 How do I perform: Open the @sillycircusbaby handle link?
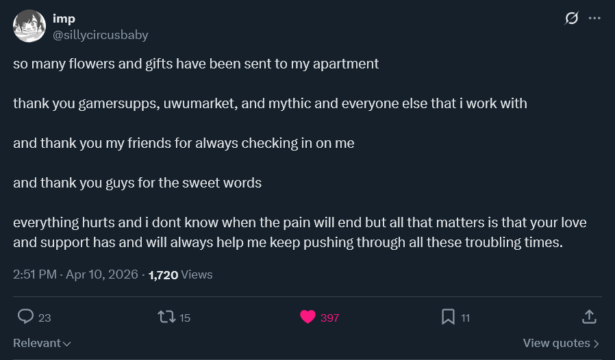pyautogui.click(x=100, y=35)
